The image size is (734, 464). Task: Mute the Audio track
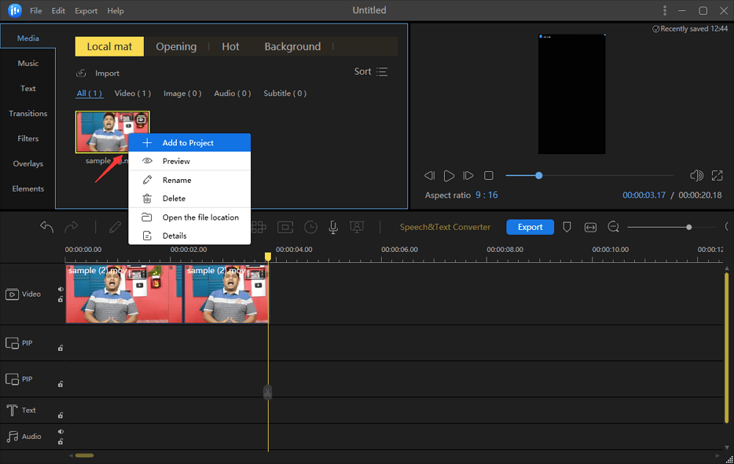61,432
